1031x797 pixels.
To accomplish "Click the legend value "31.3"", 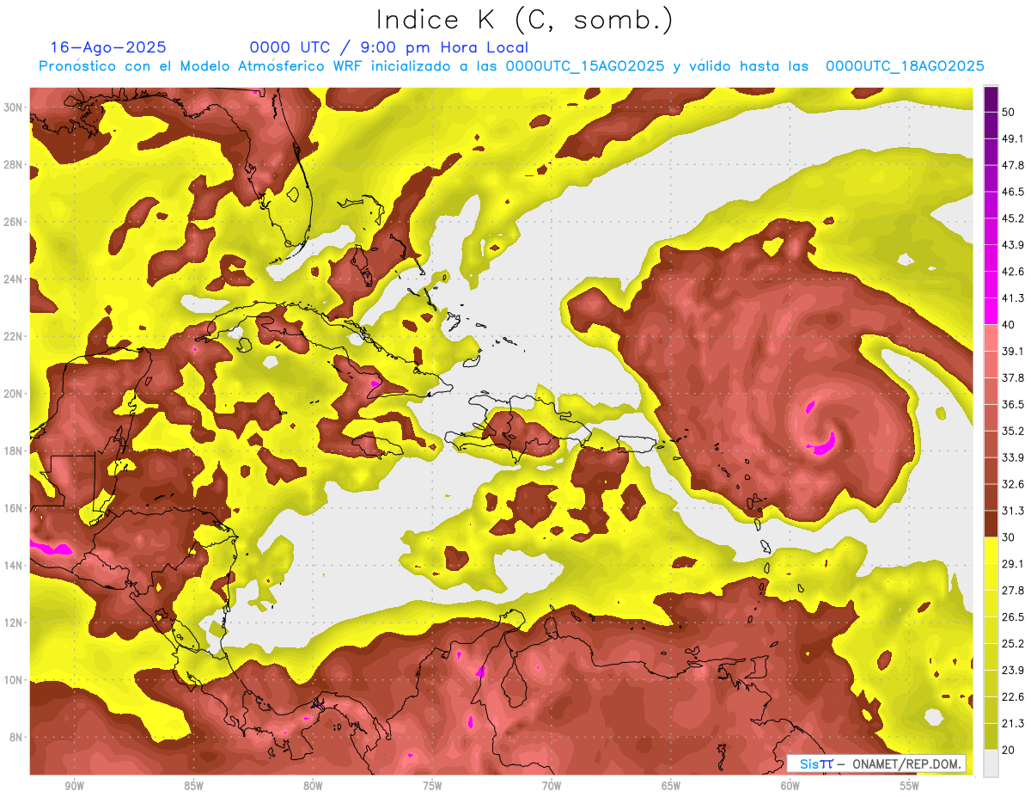I will (x=1013, y=511).
